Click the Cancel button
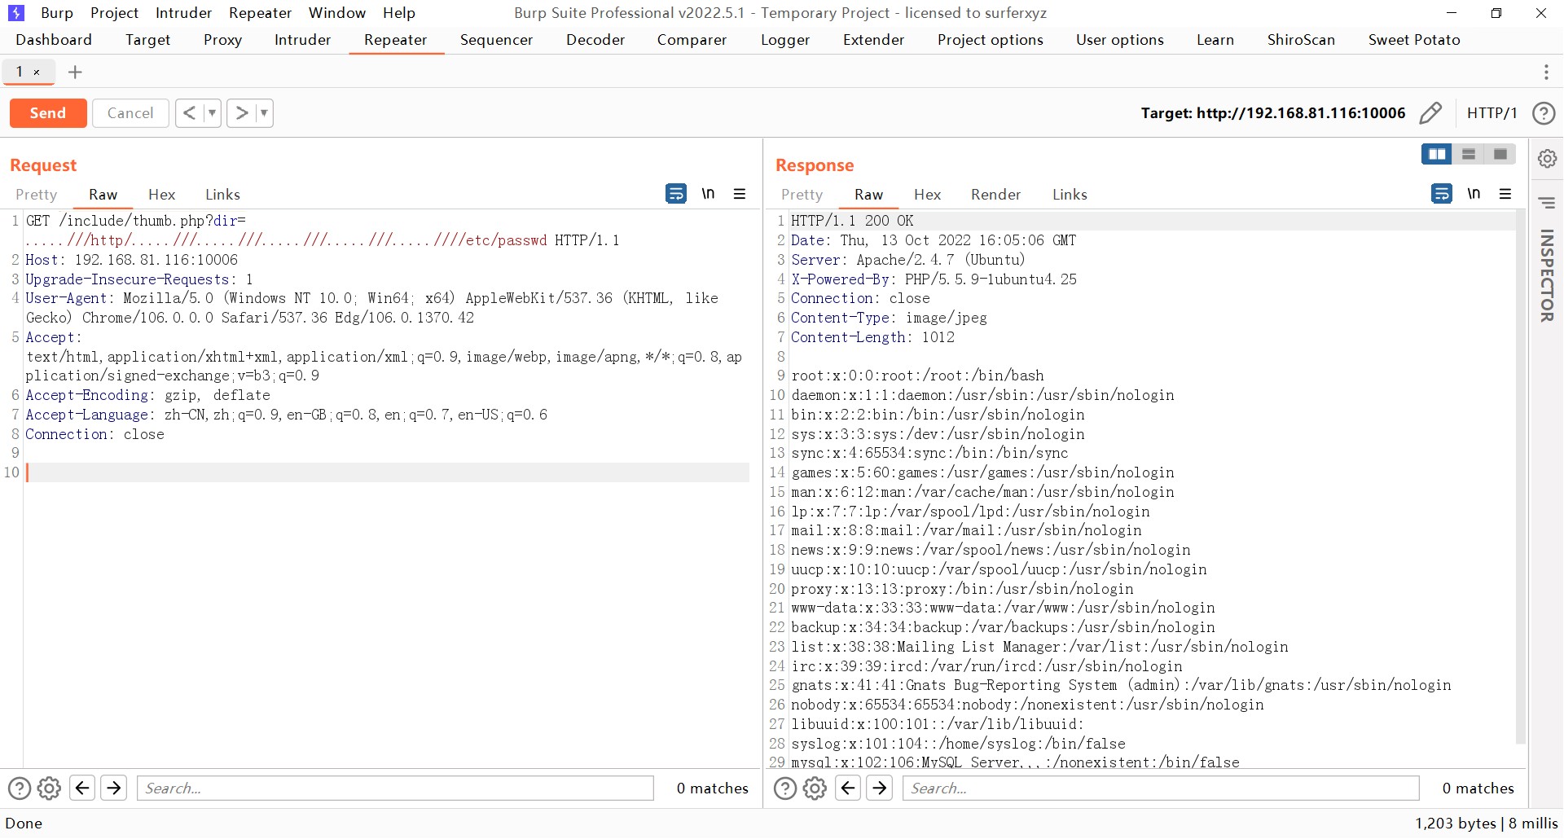 pyautogui.click(x=130, y=113)
